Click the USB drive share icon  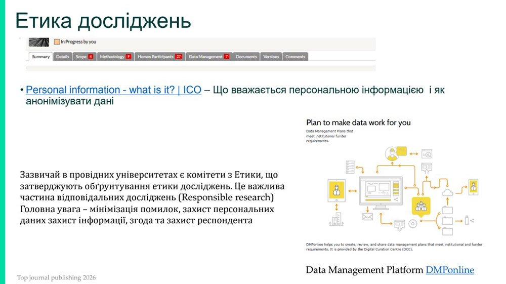[468, 220]
